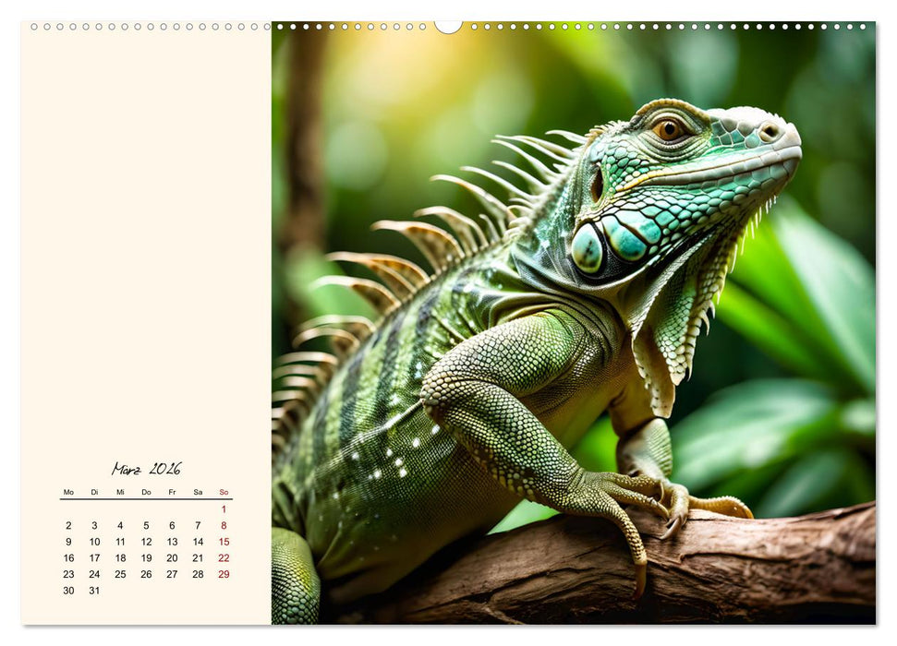
Task: Select the red date 1
Action: (x=223, y=508)
